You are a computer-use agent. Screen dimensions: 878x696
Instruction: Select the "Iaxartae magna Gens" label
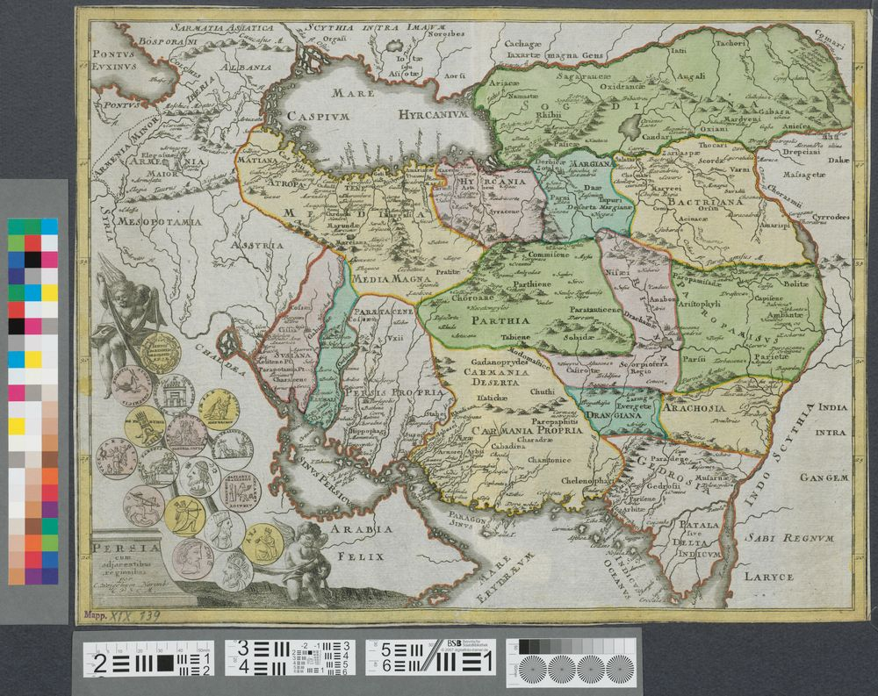pos(555,55)
